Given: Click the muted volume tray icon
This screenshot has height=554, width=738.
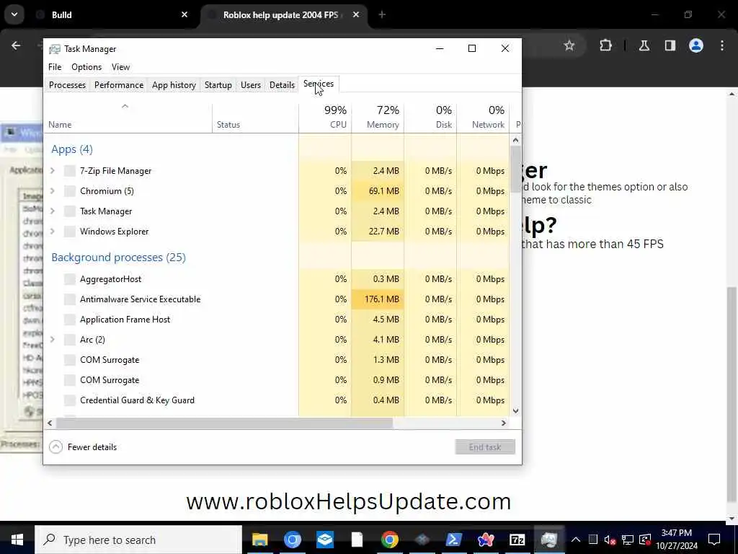Looking at the screenshot, I should pos(610,540).
